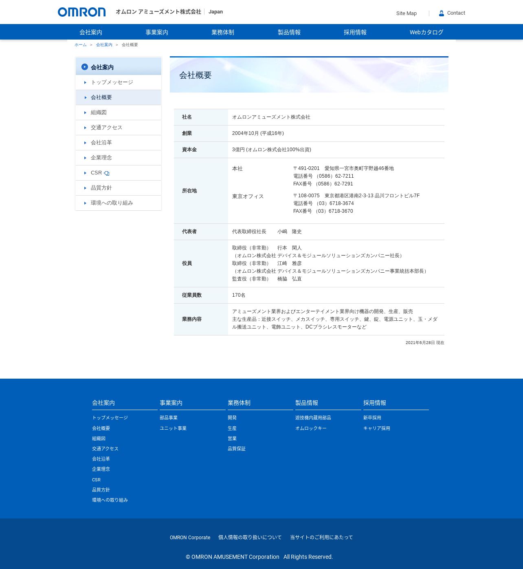Open footer link 企業理念
Image resolution: width=523 pixels, height=569 pixels.
click(101, 469)
